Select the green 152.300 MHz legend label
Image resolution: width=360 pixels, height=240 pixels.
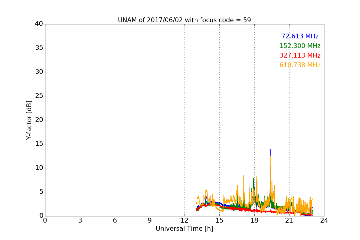pyautogui.click(x=300, y=46)
